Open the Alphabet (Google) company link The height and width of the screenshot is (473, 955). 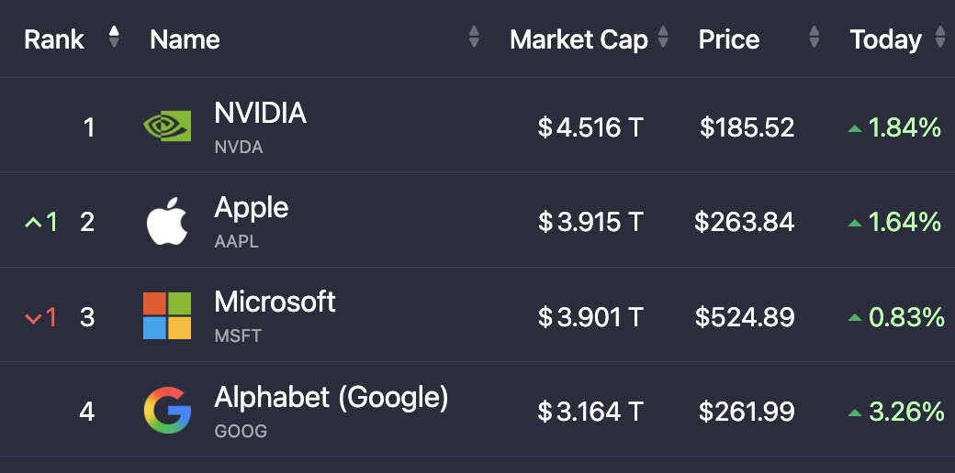click(x=331, y=398)
